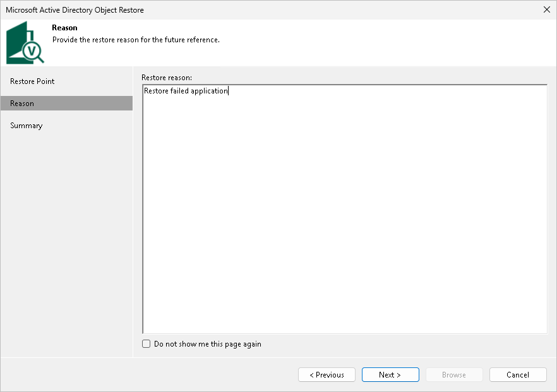The image size is (557, 392).
Task: Click the 'Reason' heading text
Action: coord(64,28)
